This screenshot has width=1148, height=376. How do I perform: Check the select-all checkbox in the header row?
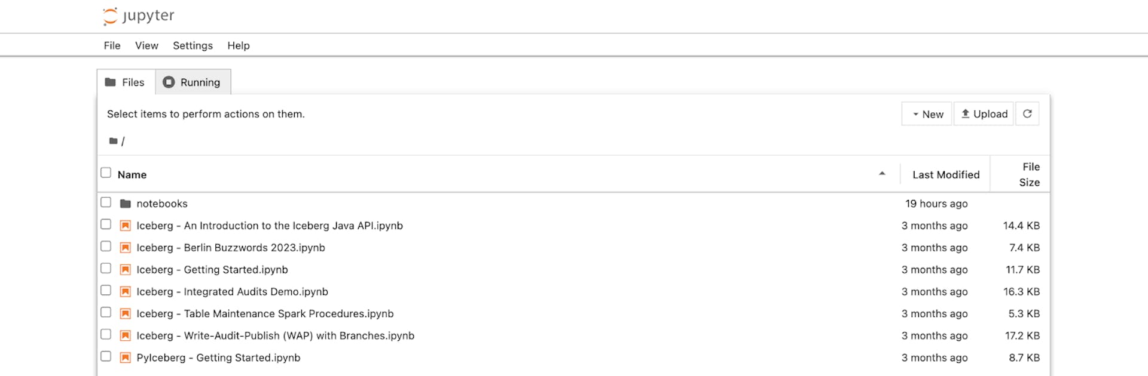106,172
